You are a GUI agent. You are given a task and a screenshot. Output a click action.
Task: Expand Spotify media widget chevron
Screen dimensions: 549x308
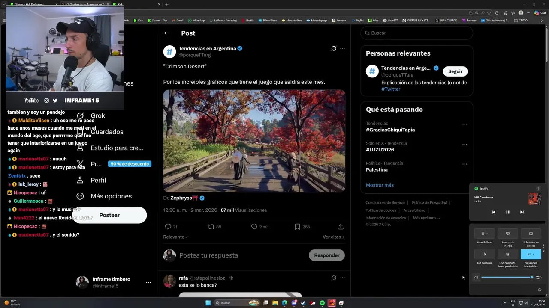[x=538, y=188]
